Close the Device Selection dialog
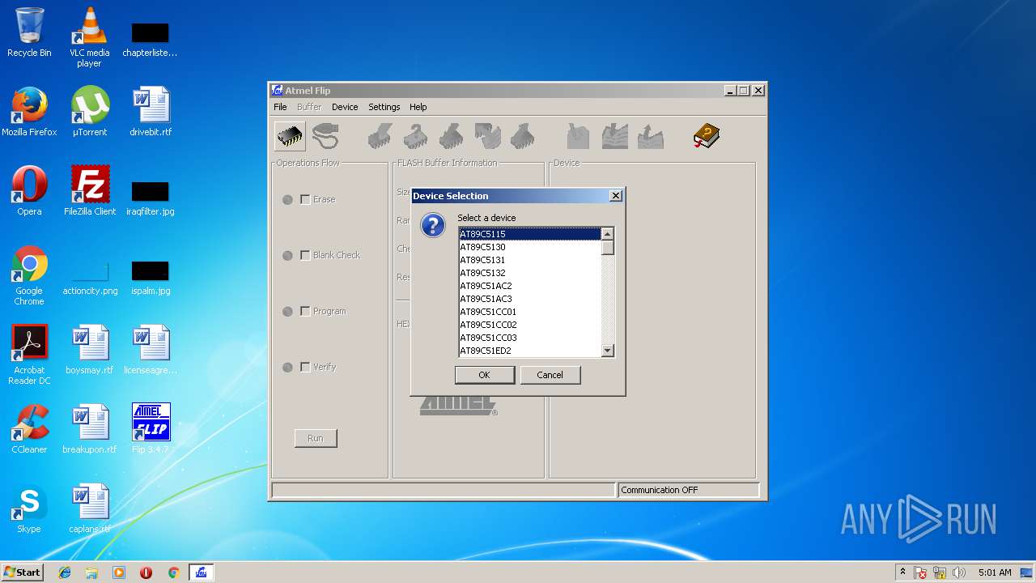Viewport: 1036px width, 583px height. tap(616, 196)
